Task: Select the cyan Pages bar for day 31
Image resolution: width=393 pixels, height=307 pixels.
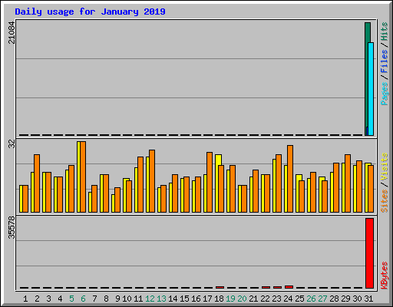Action: (x=371, y=89)
